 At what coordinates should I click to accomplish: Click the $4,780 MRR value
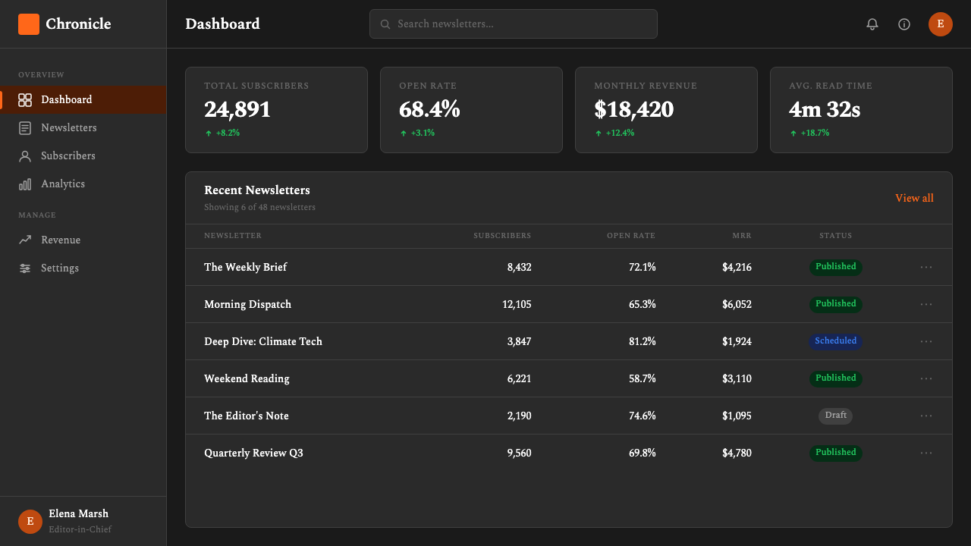tap(737, 453)
